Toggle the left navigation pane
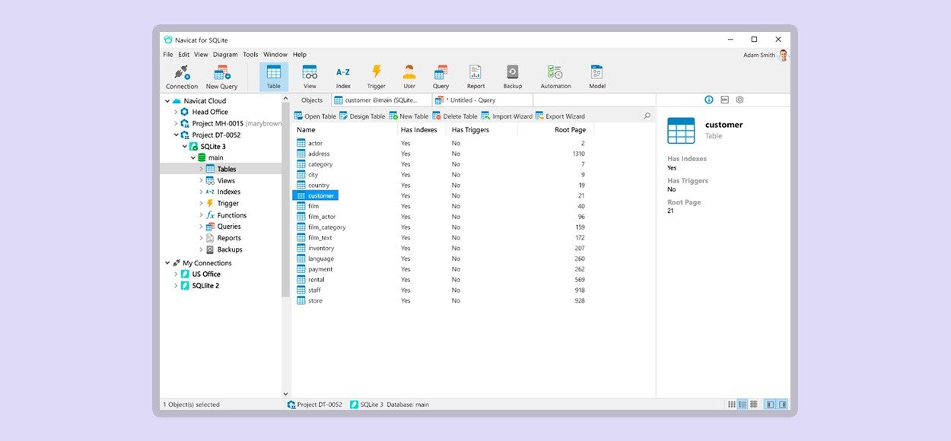Image resolution: width=951 pixels, height=441 pixels. click(770, 405)
